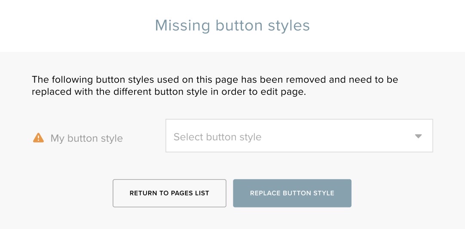This screenshot has height=229, width=465.
Task: Click the orange warning triangle icon
Action: pos(38,138)
